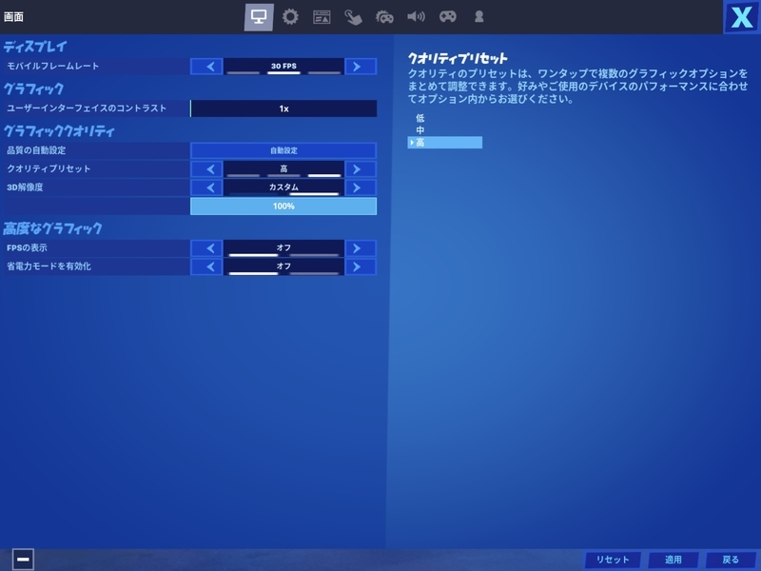Choose highlighted 高 in the preset list
Viewport: 761px width, 571px height.
tap(444, 142)
